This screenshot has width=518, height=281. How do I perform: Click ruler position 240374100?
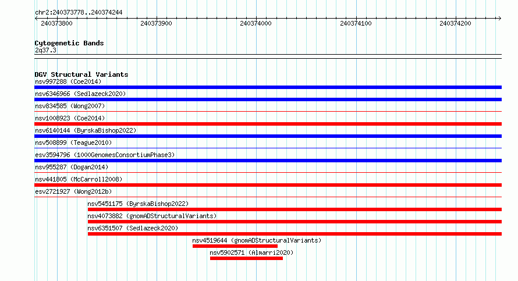click(356, 23)
